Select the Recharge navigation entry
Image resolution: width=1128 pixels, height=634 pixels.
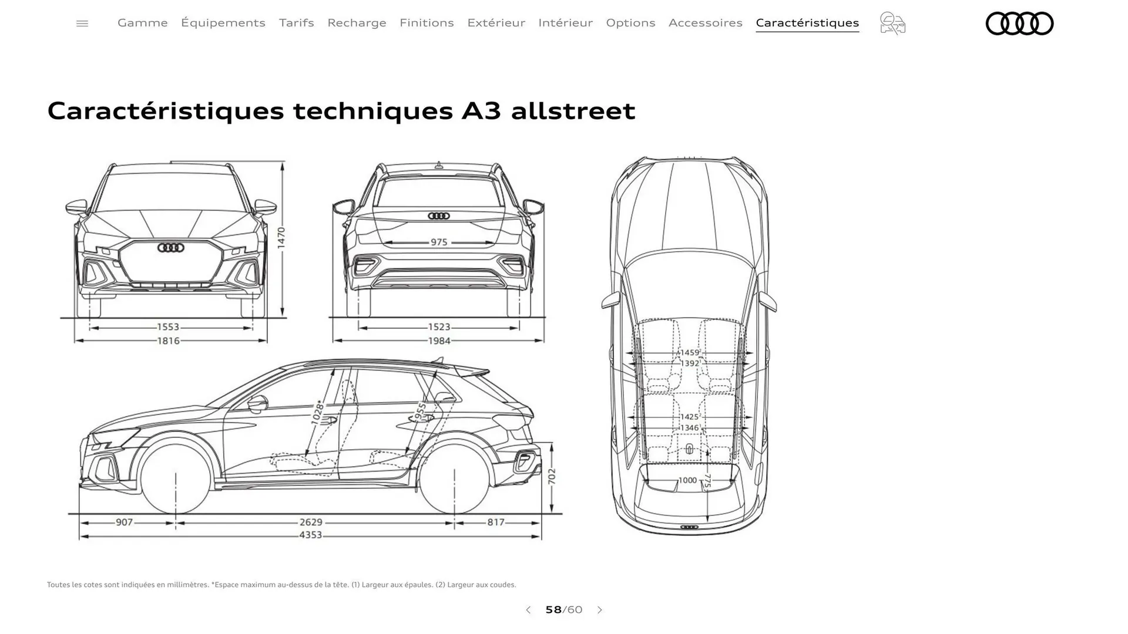tap(357, 23)
